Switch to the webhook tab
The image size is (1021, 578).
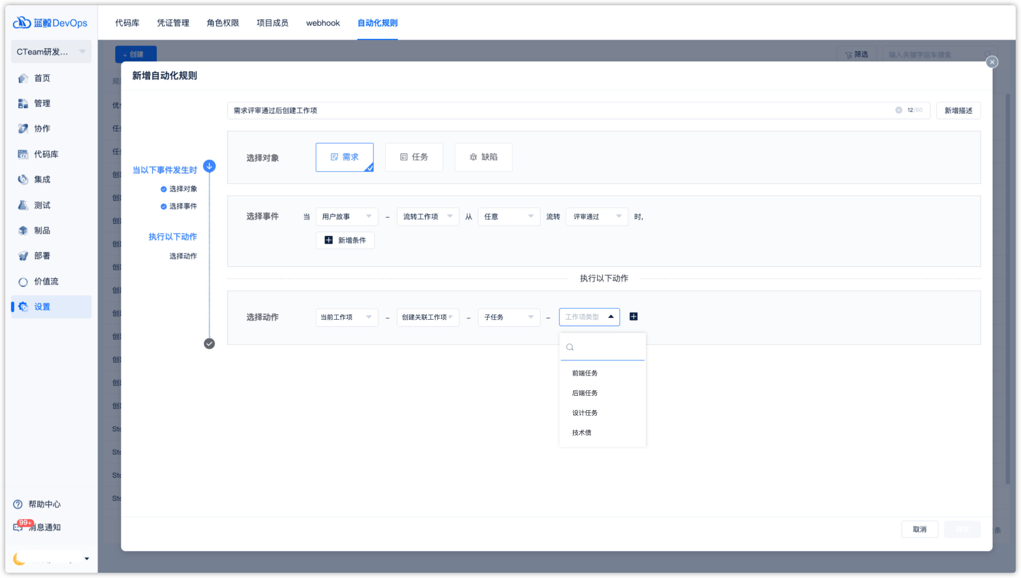click(323, 23)
